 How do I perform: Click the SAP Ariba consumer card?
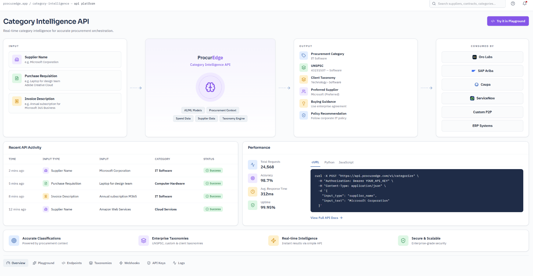[482, 71]
